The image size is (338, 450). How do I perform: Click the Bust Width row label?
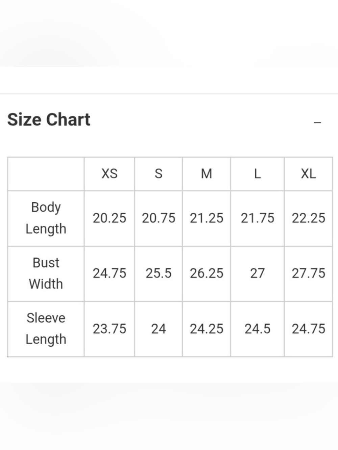click(x=46, y=274)
